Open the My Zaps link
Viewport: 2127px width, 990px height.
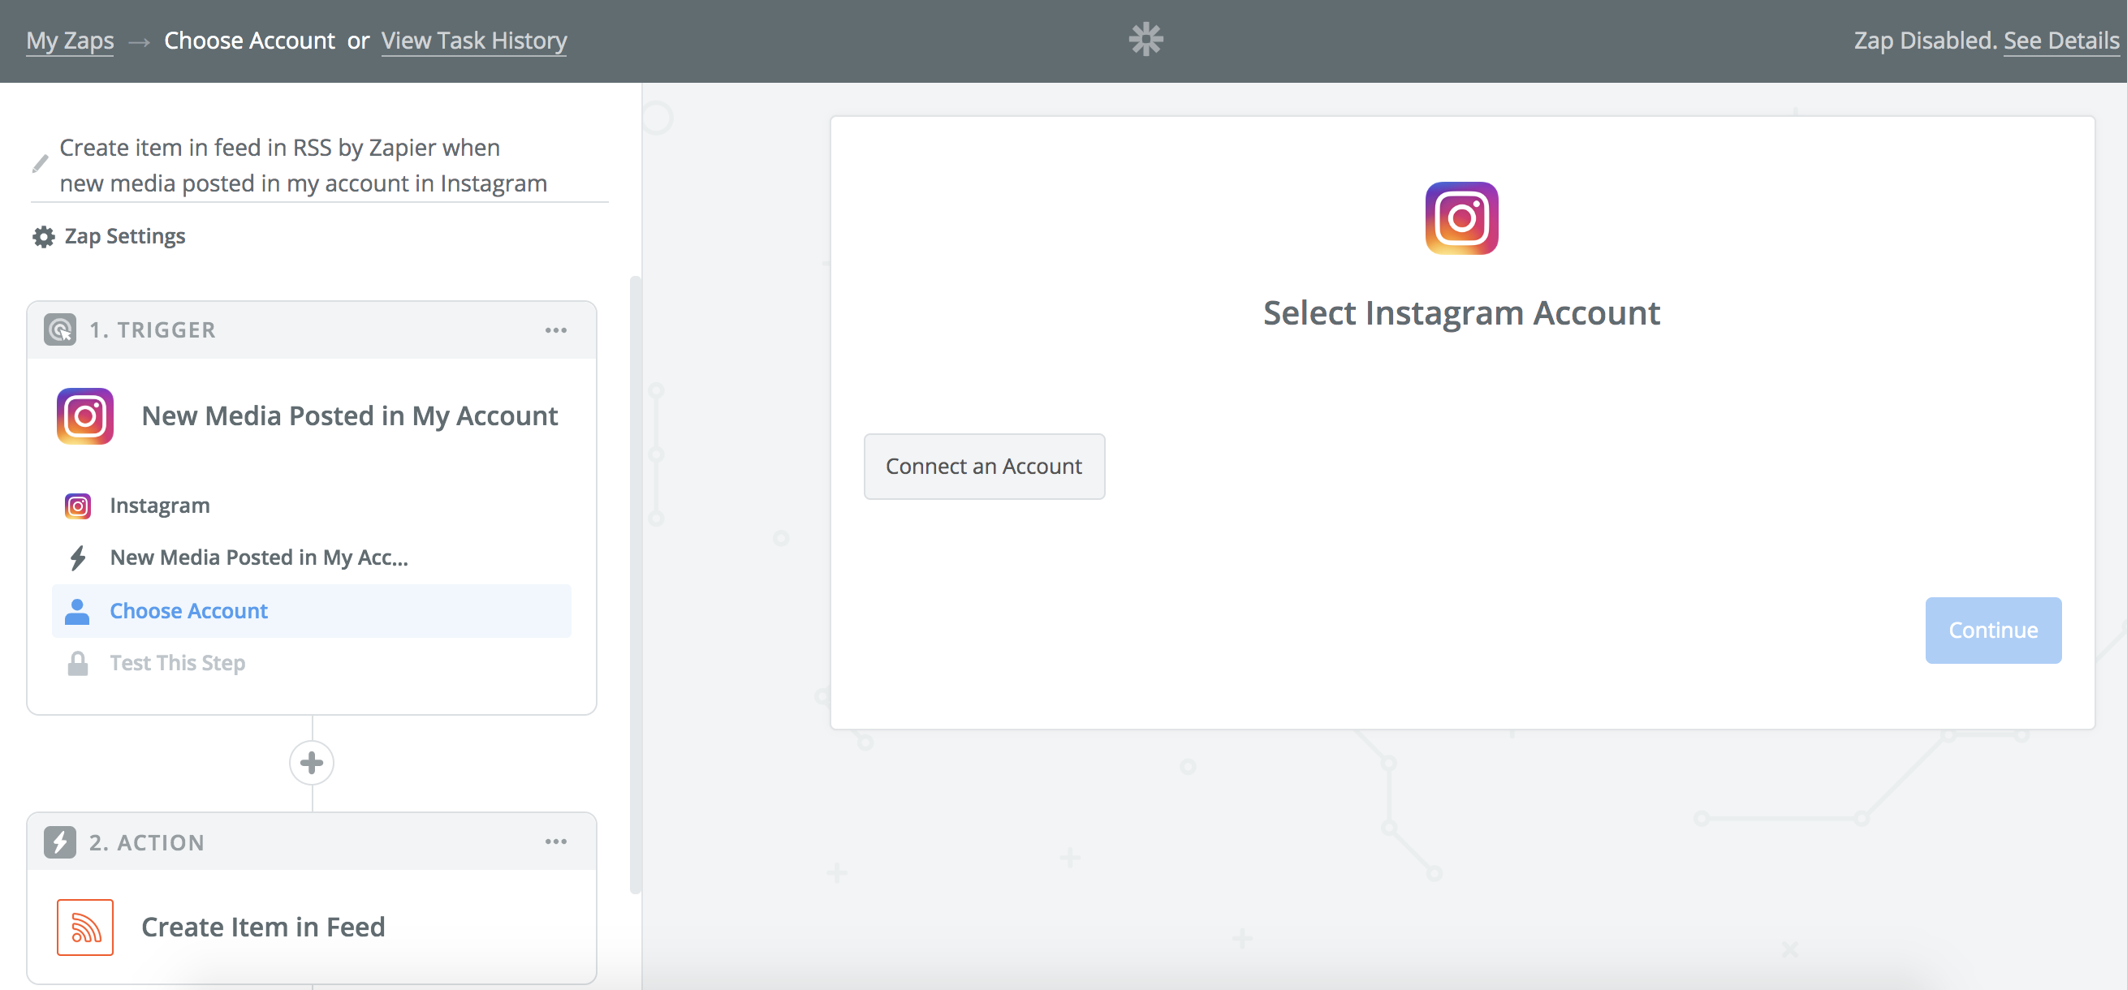70,41
